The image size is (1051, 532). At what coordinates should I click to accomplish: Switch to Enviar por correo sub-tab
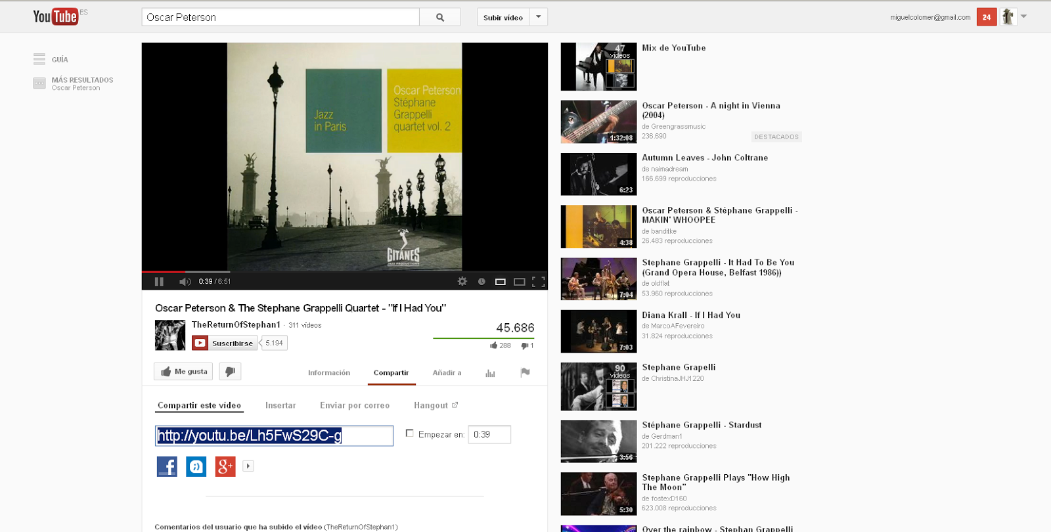point(355,405)
